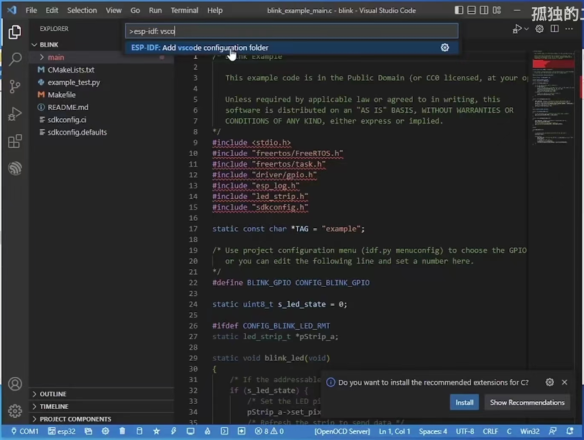Open the Extensions view
584x440 pixels.
click(x=15, y=141)
